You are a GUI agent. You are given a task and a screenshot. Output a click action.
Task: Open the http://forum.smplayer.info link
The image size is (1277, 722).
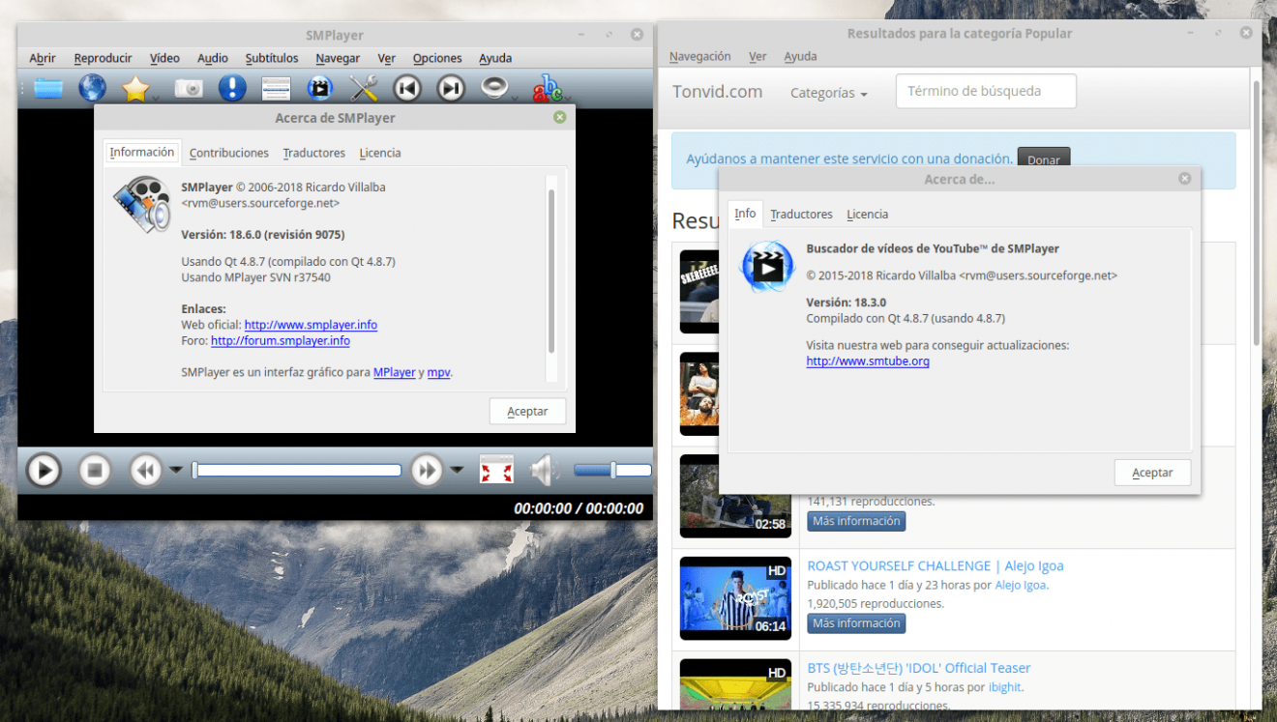(x=281, y=340)
